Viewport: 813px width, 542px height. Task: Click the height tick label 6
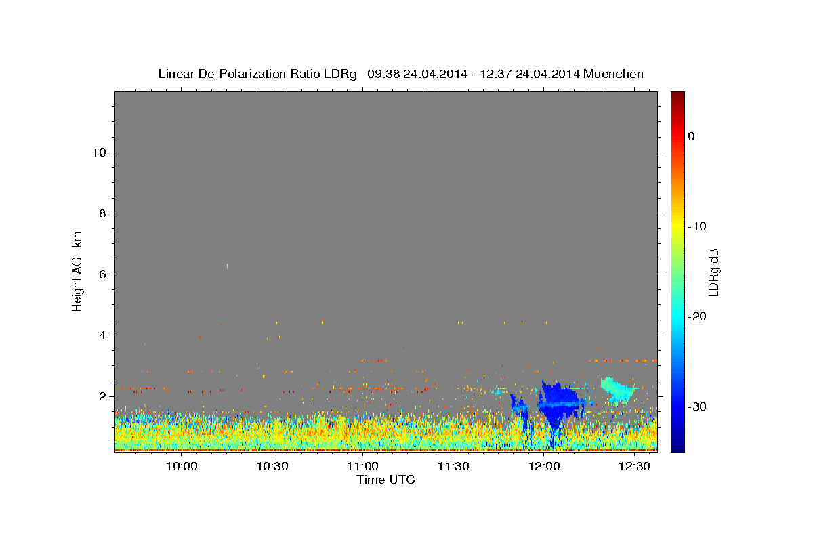point(103,274)
